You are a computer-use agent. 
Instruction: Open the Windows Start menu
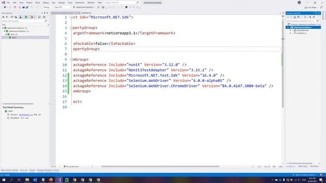click(4, 180)
